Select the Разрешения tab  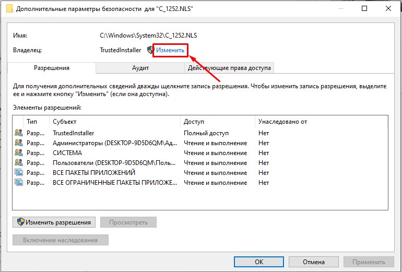(x=52, y=68)
